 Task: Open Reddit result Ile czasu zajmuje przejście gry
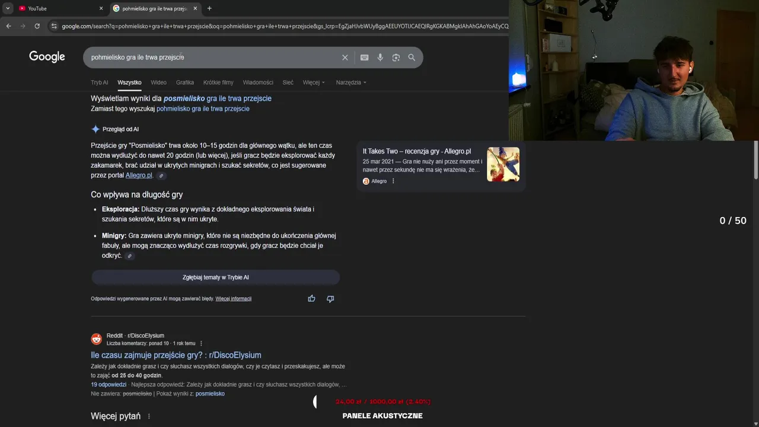tap(176, 355)
